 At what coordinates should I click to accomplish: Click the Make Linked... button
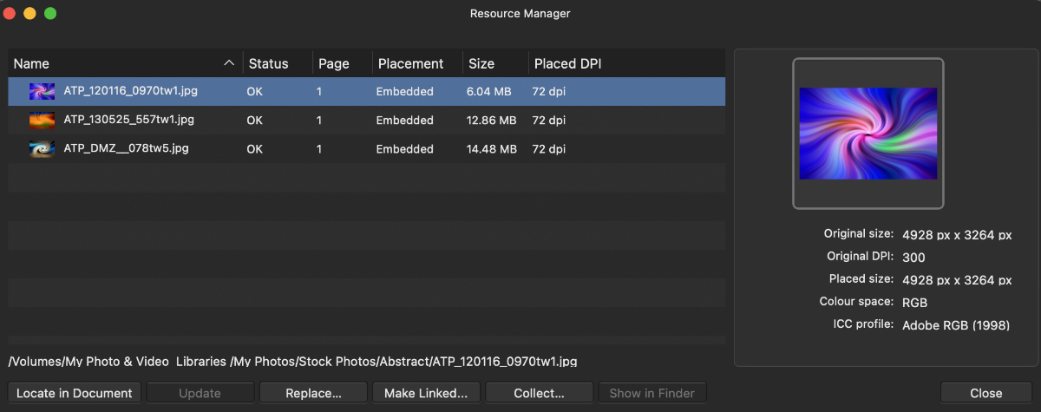(426, 393)
